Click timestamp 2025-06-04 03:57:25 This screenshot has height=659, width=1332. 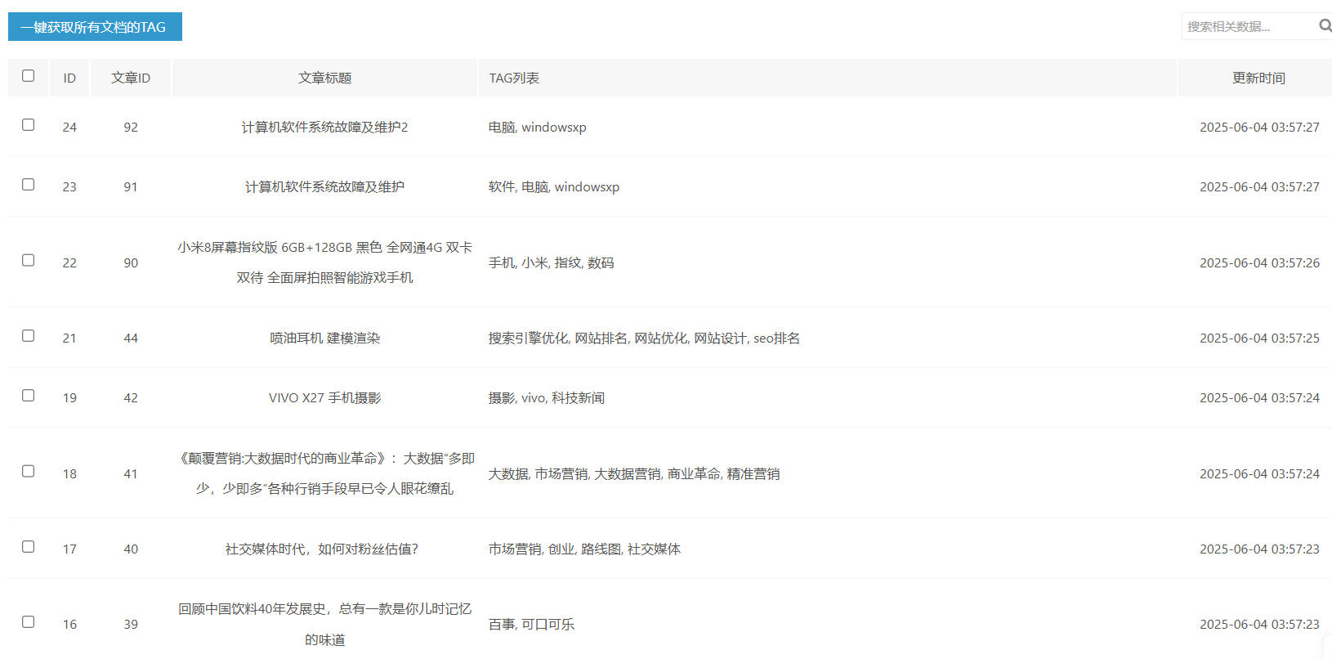pos(1259,338)
